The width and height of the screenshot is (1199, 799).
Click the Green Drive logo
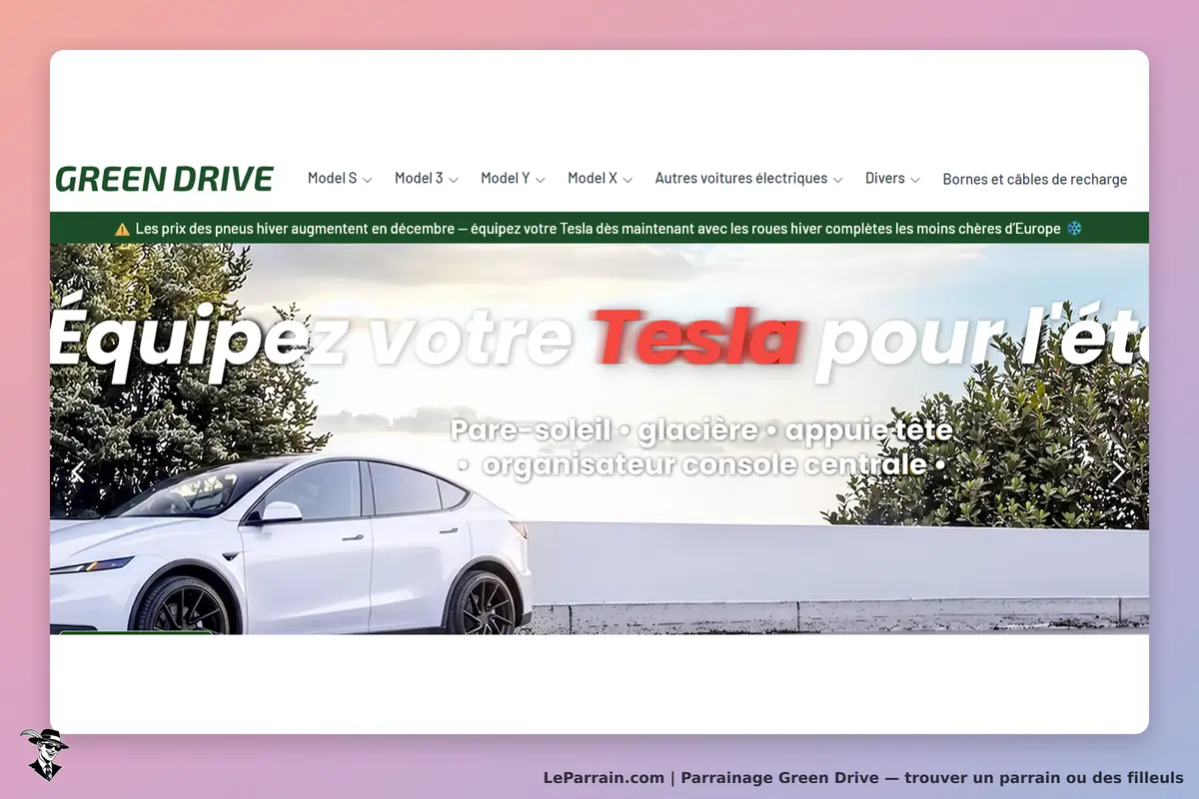tap(164, 179)
